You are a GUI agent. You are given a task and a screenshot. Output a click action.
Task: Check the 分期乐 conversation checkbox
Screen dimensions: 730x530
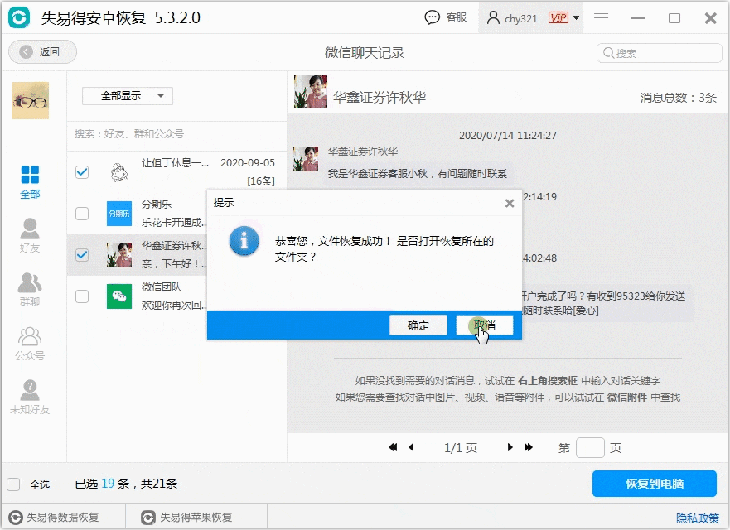(82, 213)
